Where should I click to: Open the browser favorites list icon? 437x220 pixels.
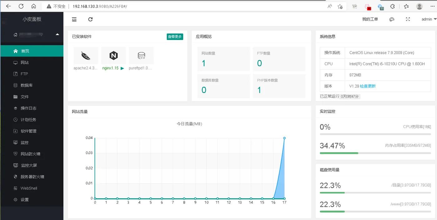(x=406, y=6)
